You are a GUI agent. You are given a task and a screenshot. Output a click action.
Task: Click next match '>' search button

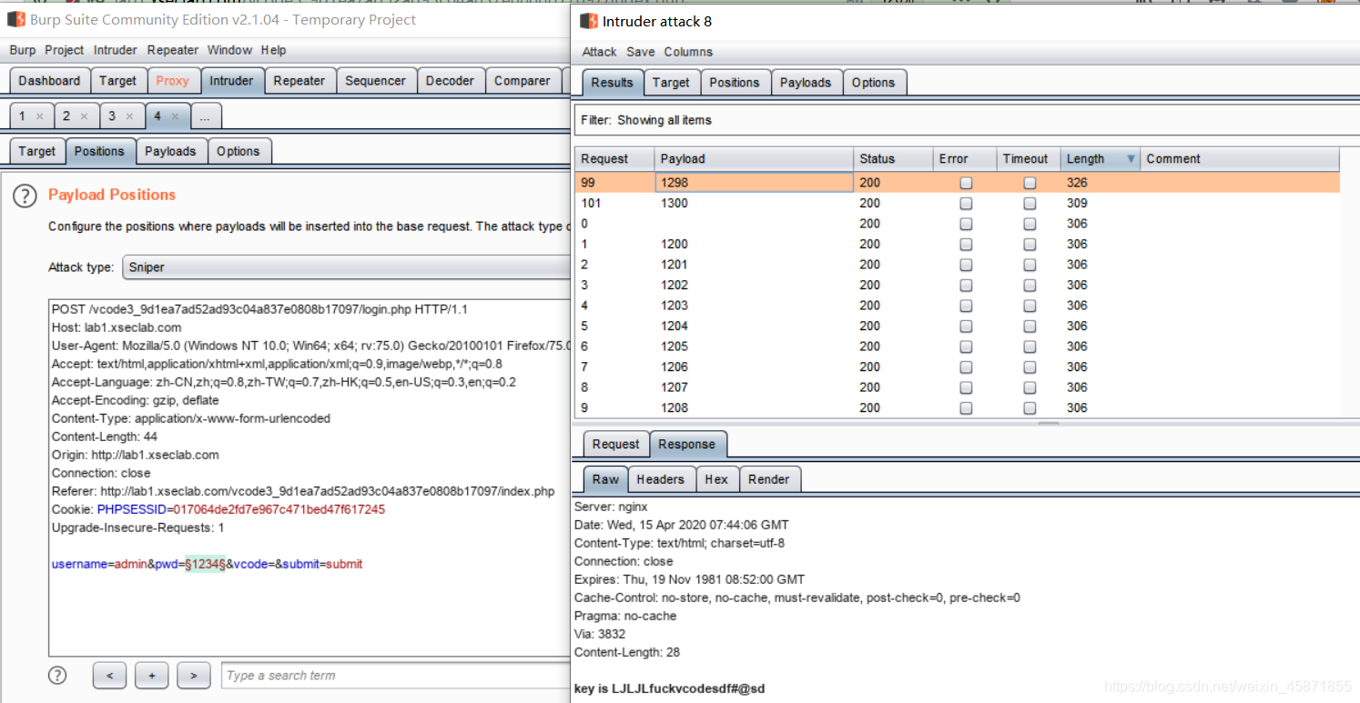193,676
